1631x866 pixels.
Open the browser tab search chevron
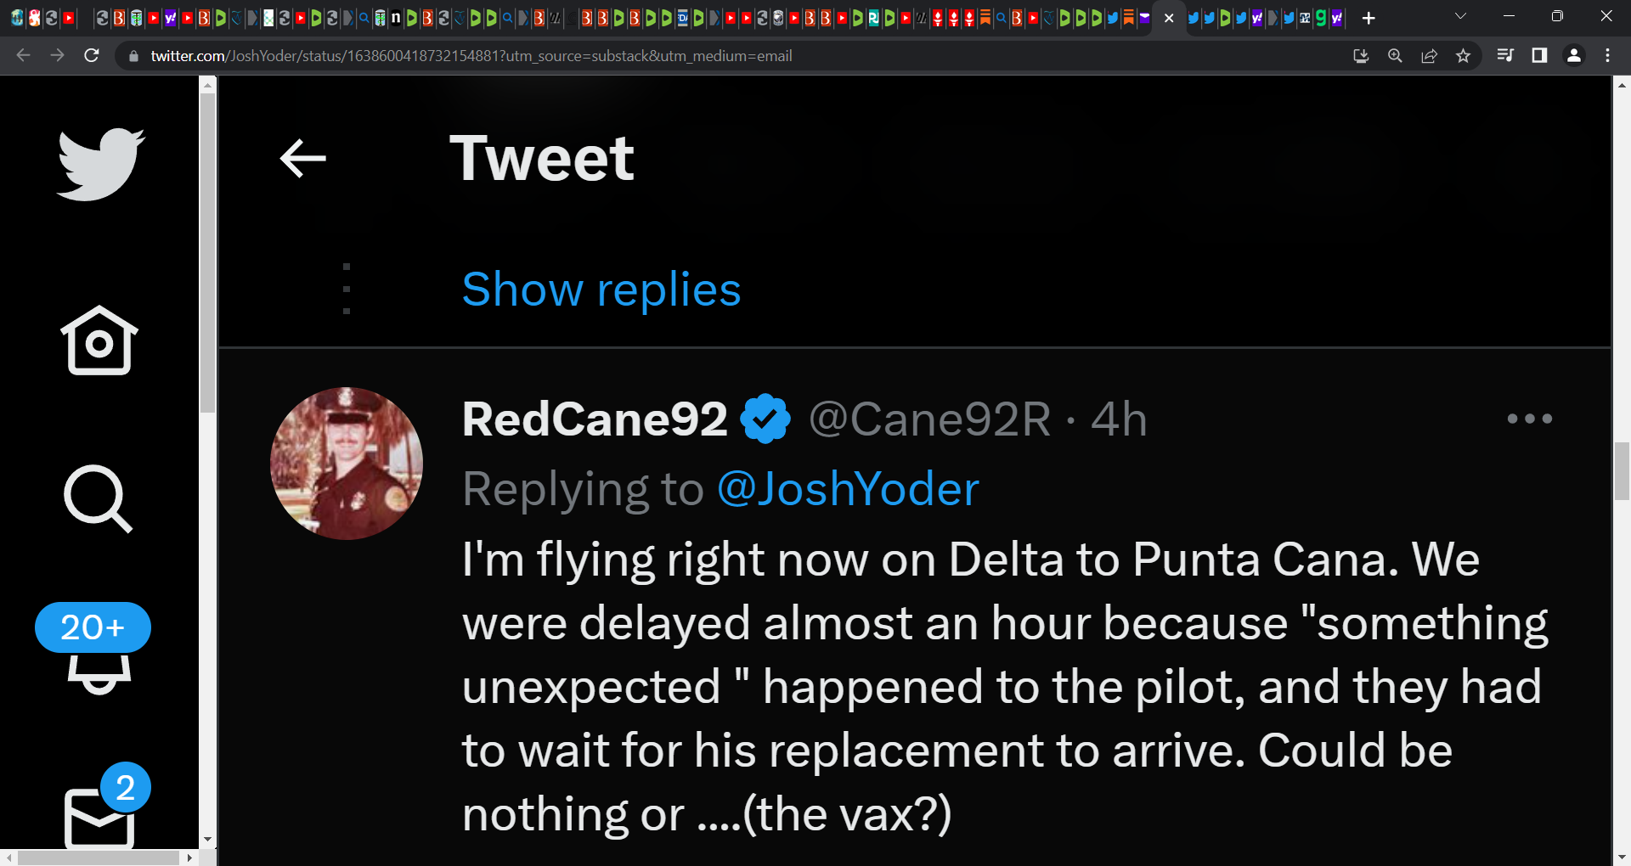coord(1460,15)
